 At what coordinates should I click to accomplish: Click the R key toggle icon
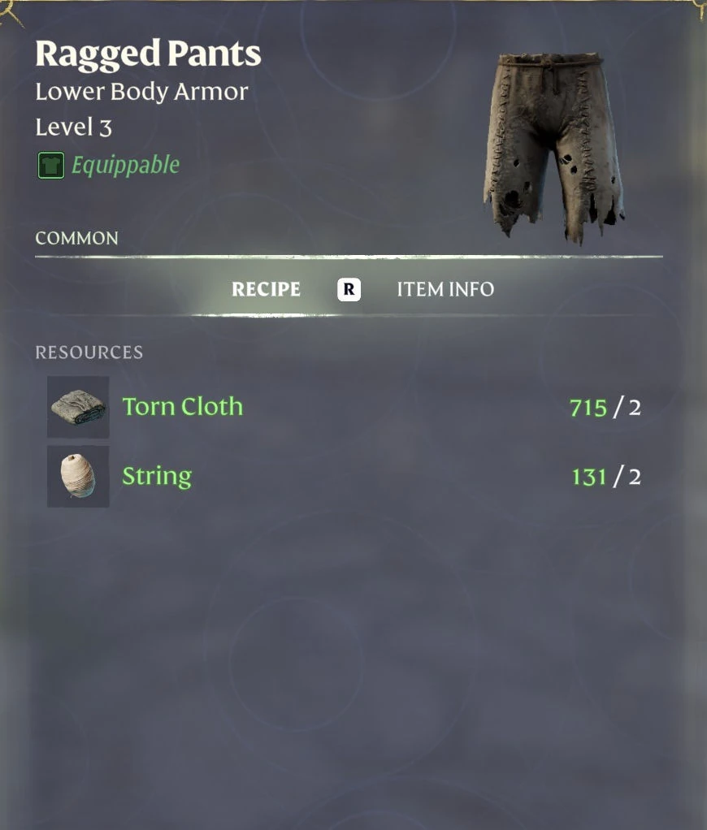(x=349, y=290)
